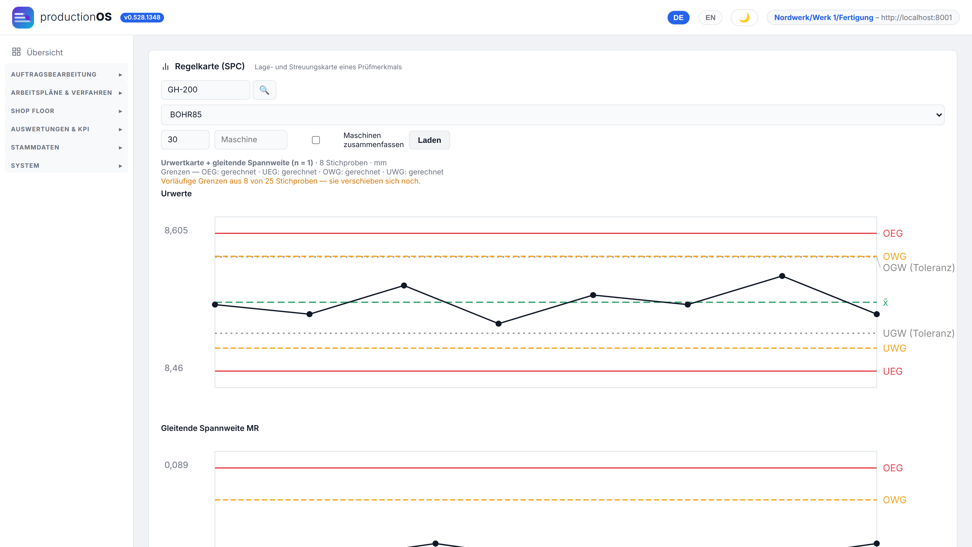Click the magnifier search button next to GH-200
This screenshot has height=547, width=972.
264,90
